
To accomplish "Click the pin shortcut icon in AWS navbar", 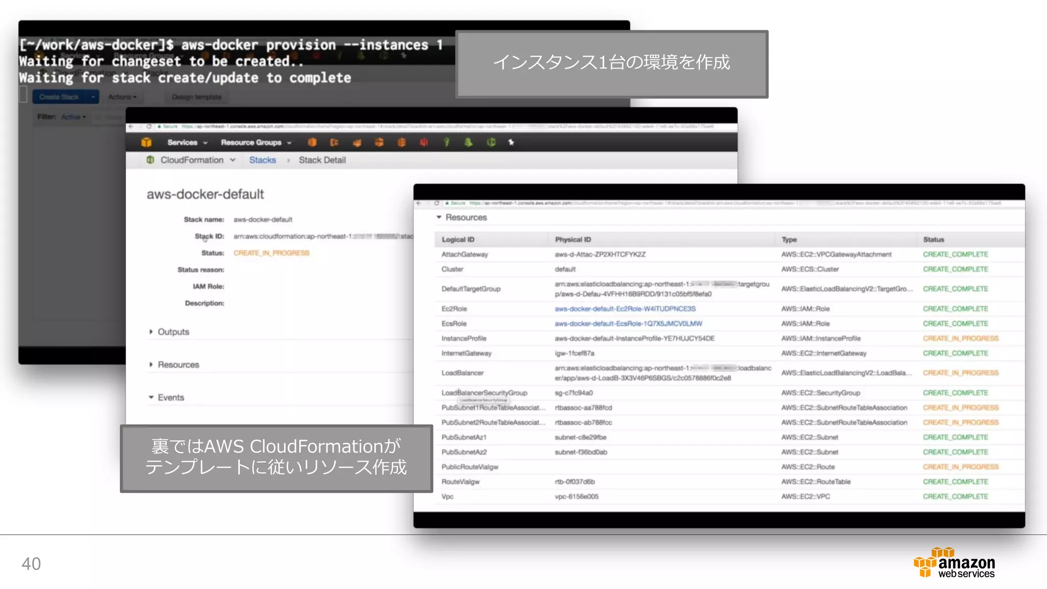I will [511, 142].
